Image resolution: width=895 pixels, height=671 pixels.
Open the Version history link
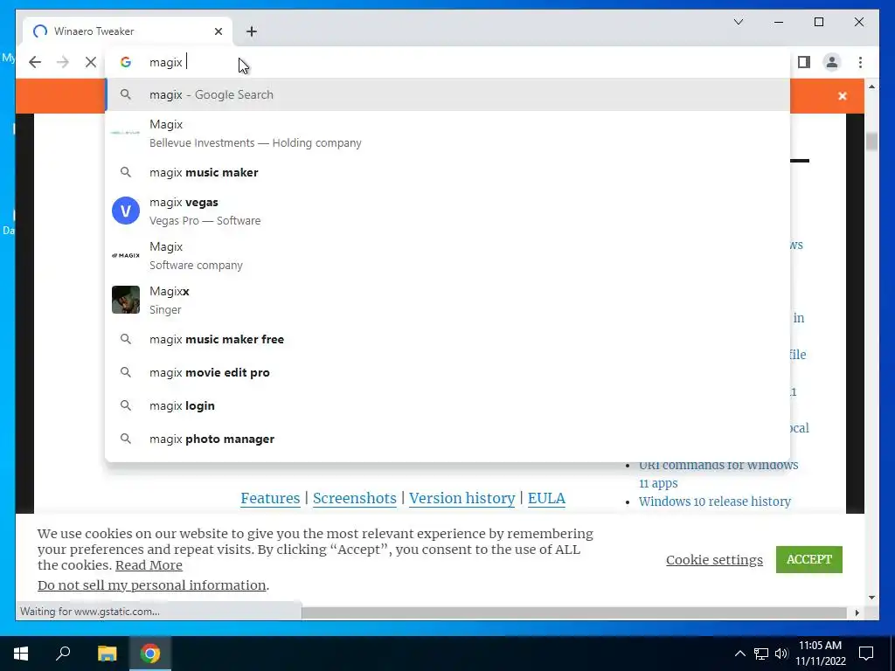[x=461, y=498]
